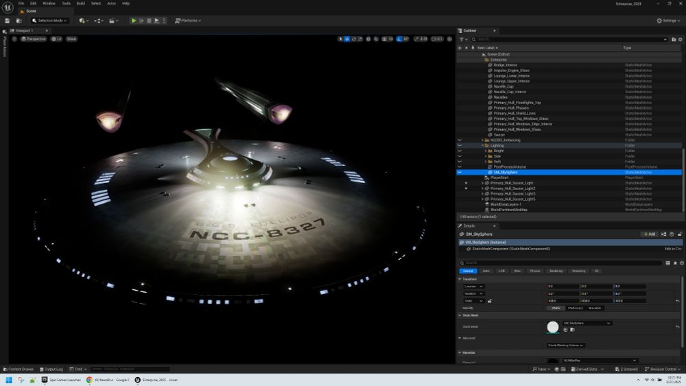686x386 pixels.
Task: Start Play in Editor with the green button
Action: click(134, 21)
